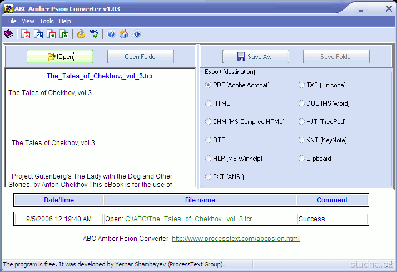
Task: Click the ABC spell check icon
Action: [x=94, y=34]
